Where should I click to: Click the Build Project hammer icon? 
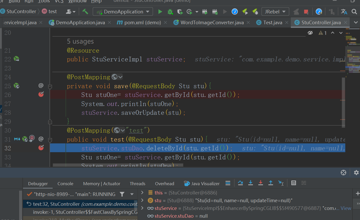pyautogui.click(x=85, y=12)
